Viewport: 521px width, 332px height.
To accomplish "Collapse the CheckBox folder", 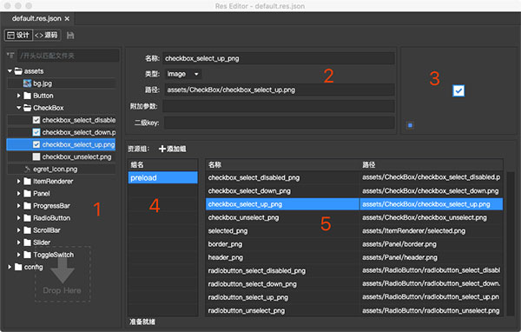I will pyautogui.click(x=18, y=108).
